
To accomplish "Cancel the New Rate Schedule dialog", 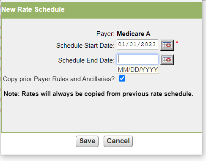I will [x=118, y=141].
